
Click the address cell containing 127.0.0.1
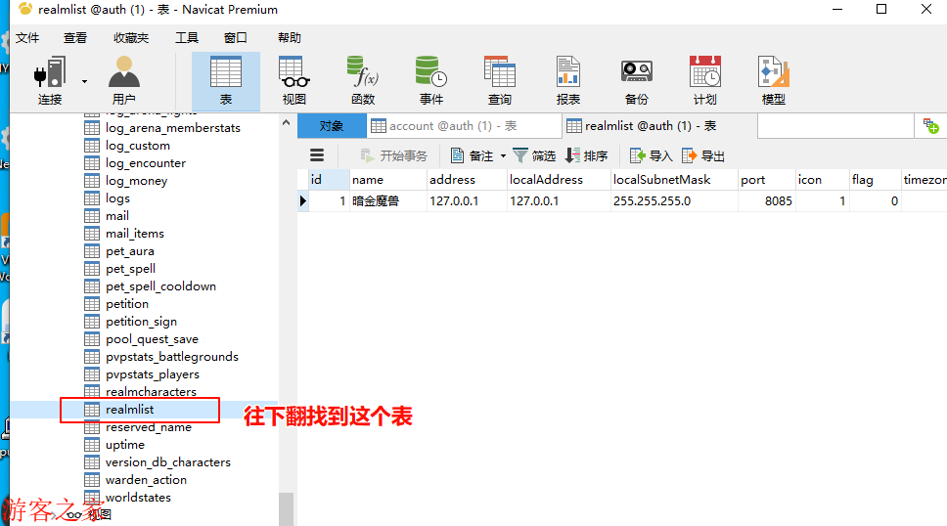click(x=454, y=201)
